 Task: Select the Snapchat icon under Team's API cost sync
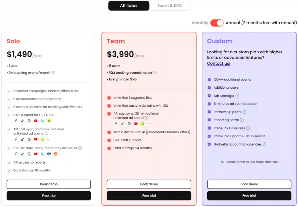point(142,124)
